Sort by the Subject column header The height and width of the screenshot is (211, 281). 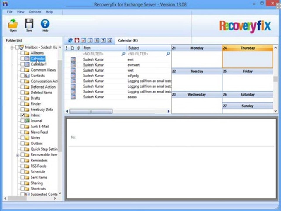coord(149,48)
